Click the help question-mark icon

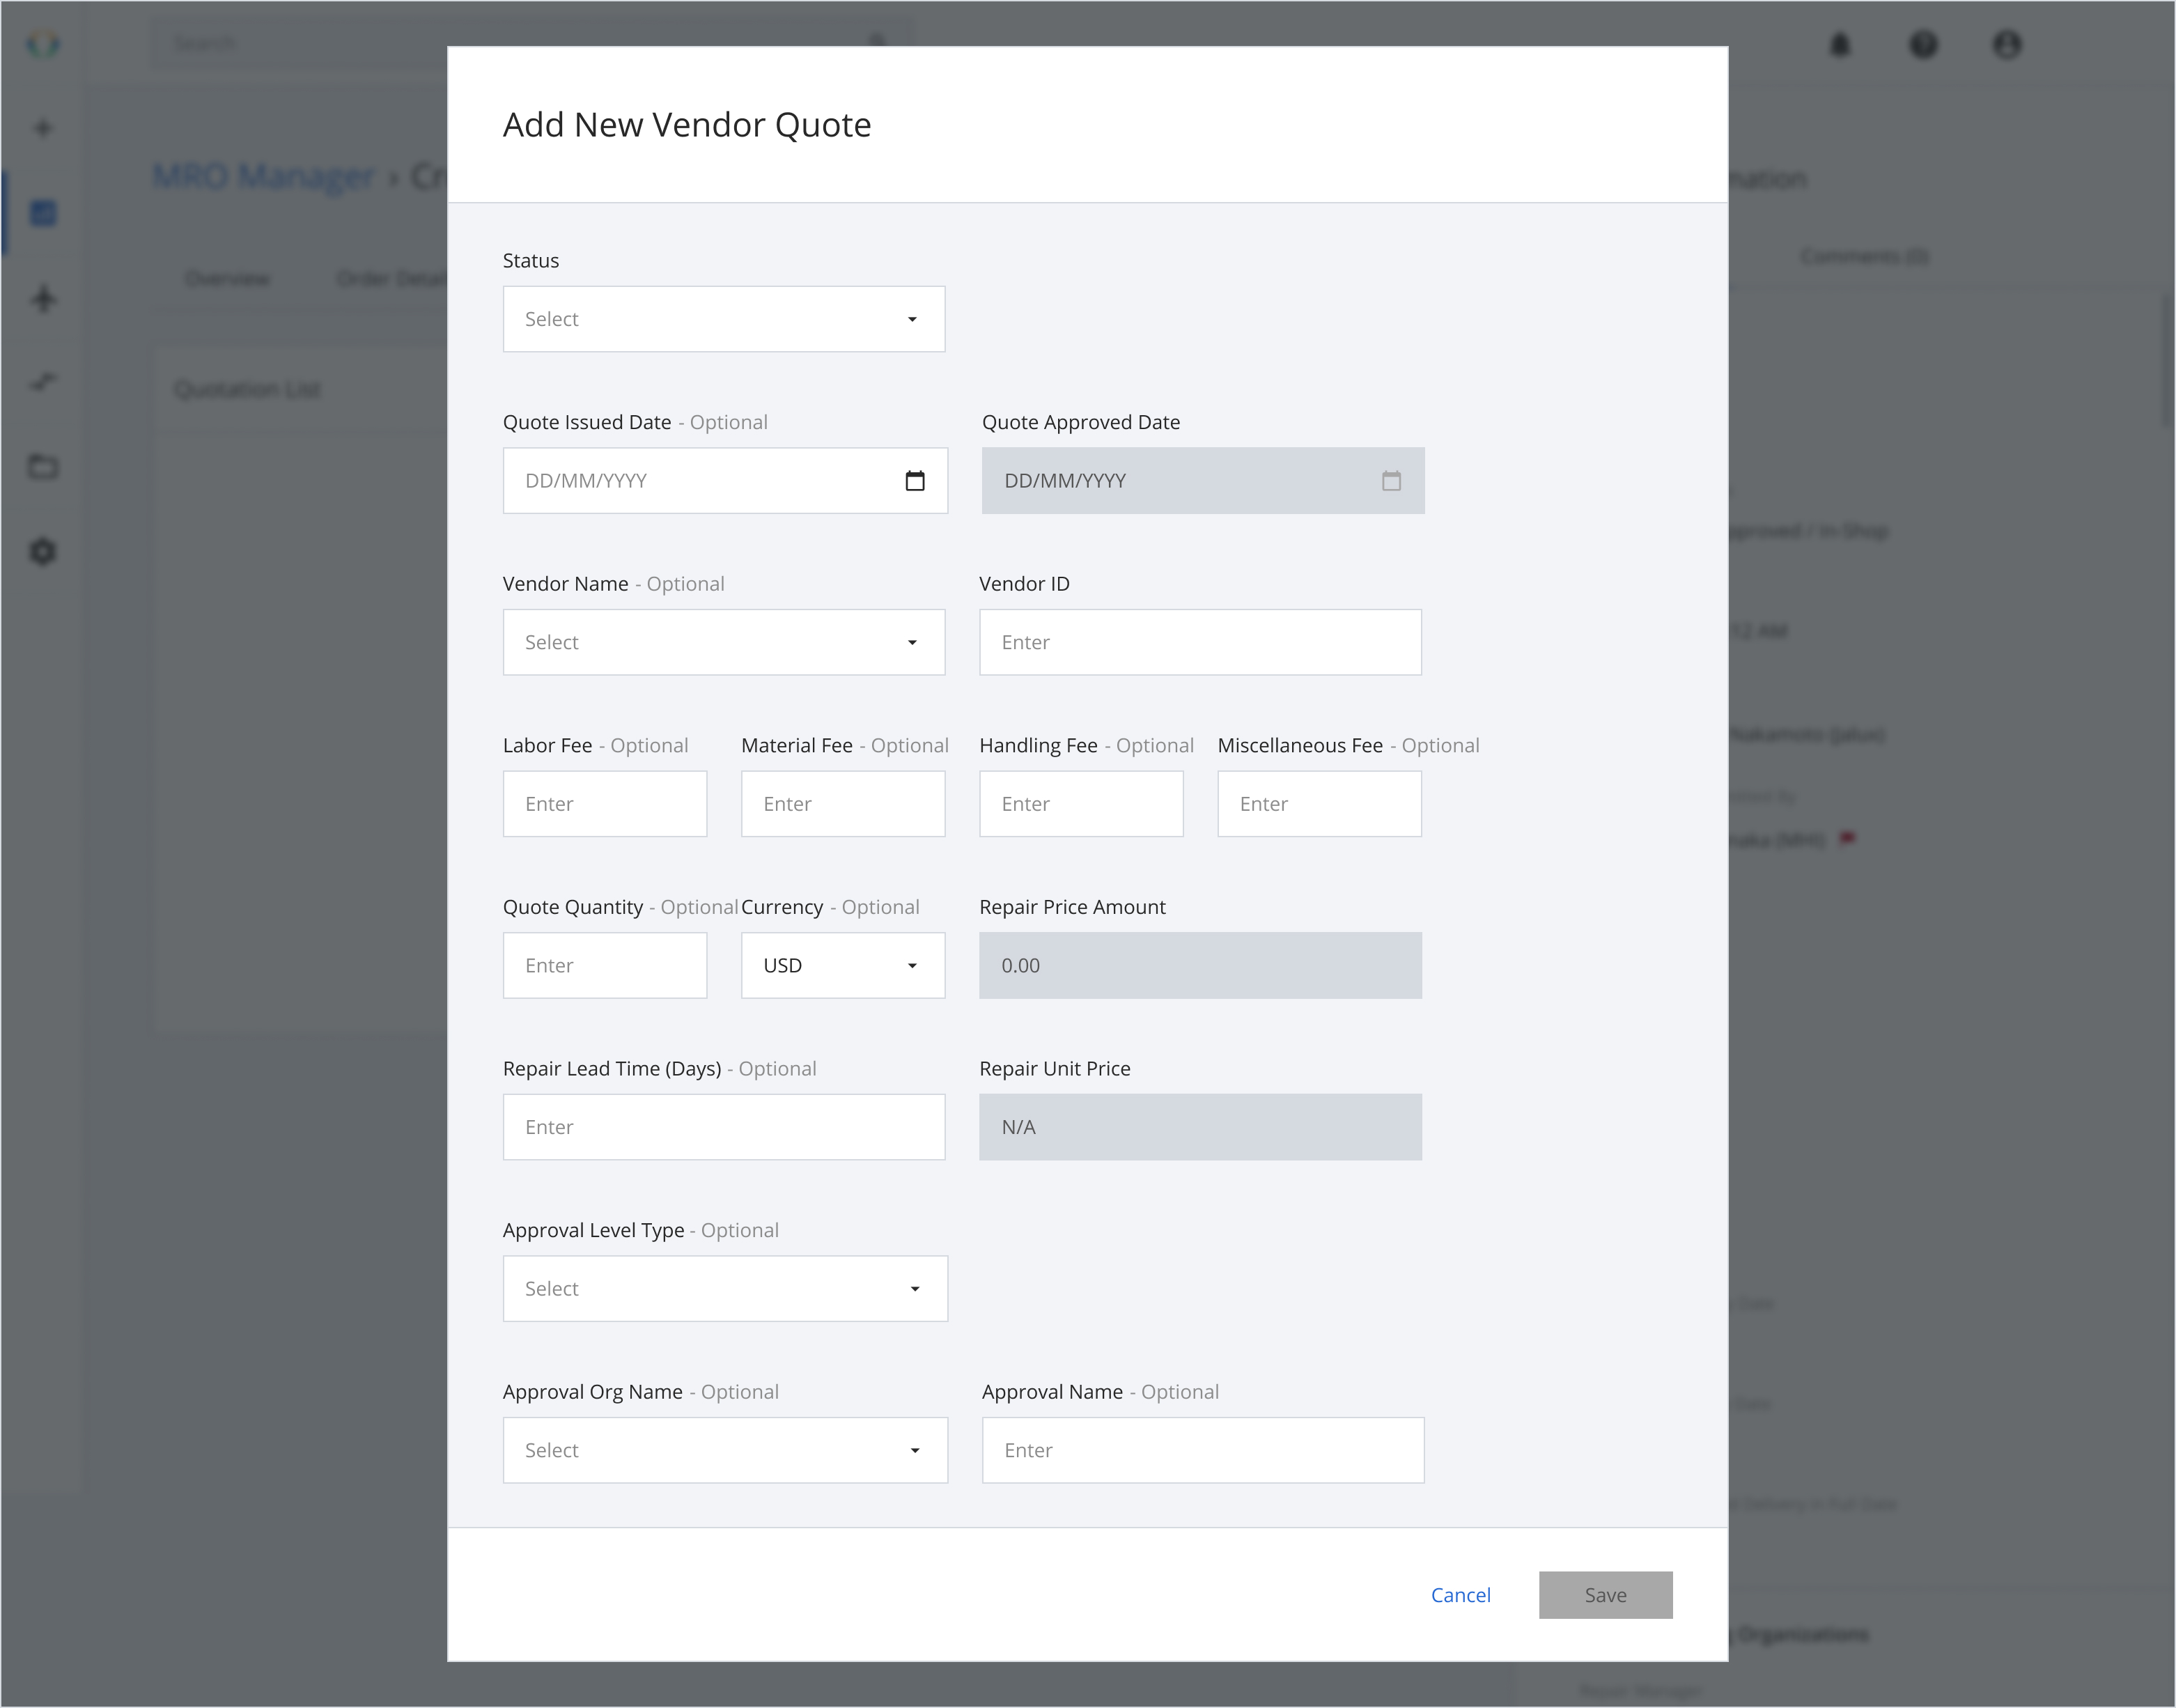click(x=1924, y=45)
